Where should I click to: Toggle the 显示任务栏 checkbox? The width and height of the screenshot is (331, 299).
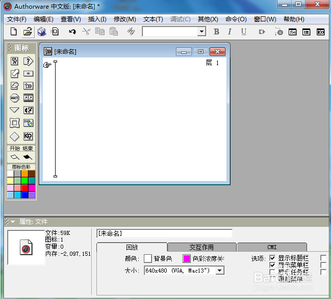coord(272,272)
